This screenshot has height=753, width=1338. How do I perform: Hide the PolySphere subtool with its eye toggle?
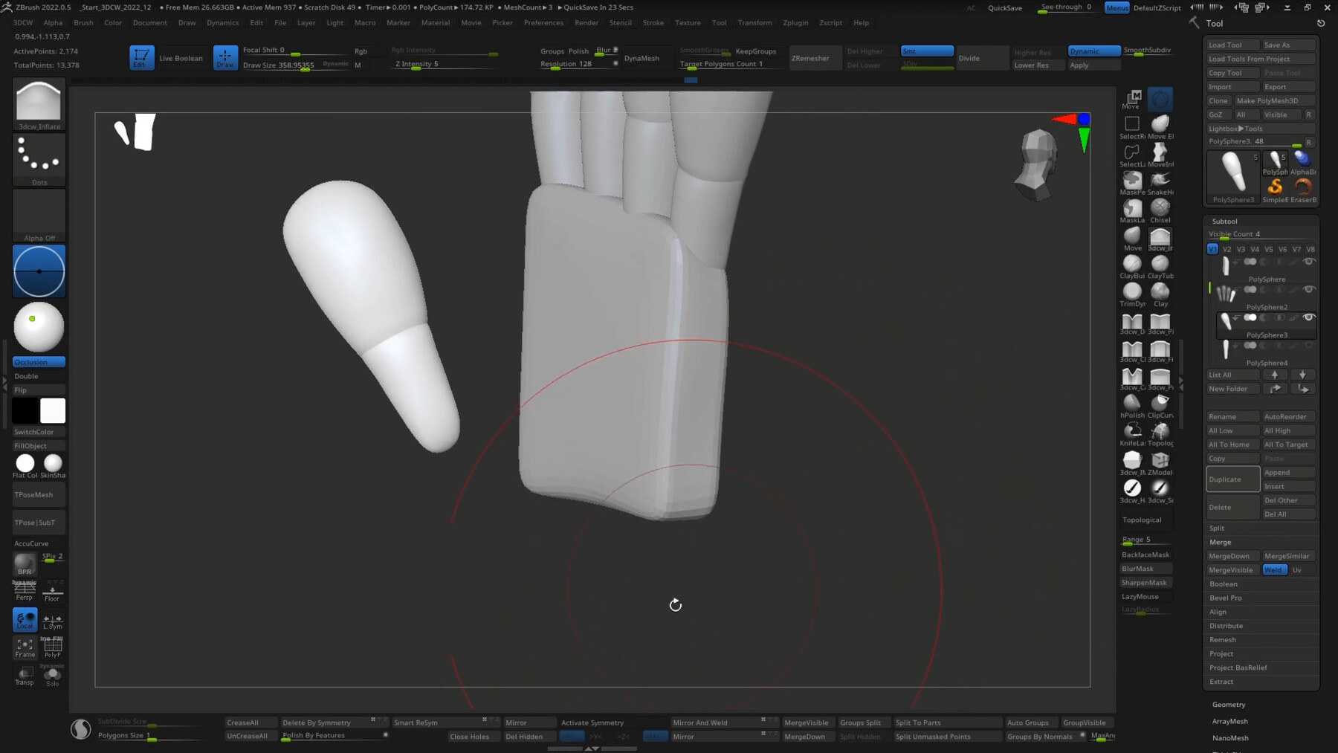click(1310, 262)
